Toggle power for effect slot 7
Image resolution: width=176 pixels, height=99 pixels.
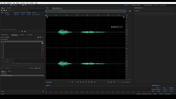(3, 52)
